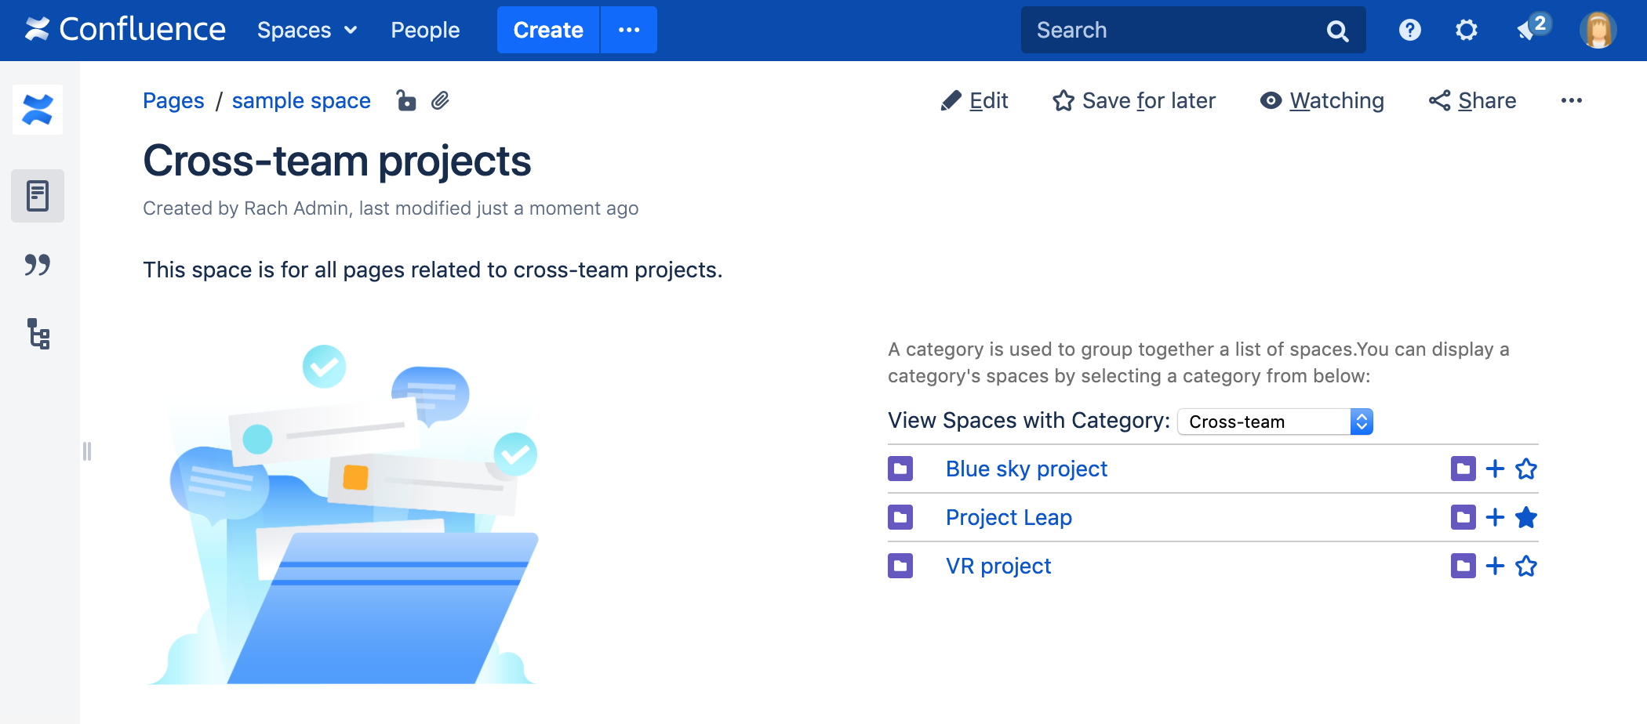1647x724 pixels.
Task: Open the Pages section in sidebar
Action: click(x=38, y=196)
